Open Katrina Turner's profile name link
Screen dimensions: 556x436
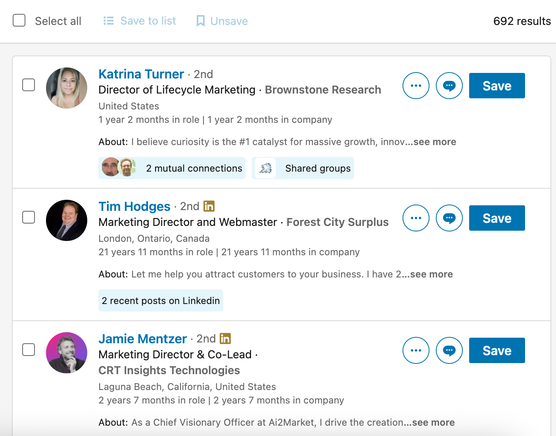coord(141,74)
